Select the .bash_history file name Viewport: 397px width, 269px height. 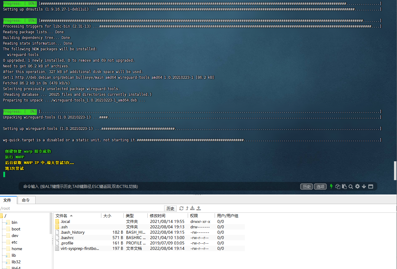[73, 232]
